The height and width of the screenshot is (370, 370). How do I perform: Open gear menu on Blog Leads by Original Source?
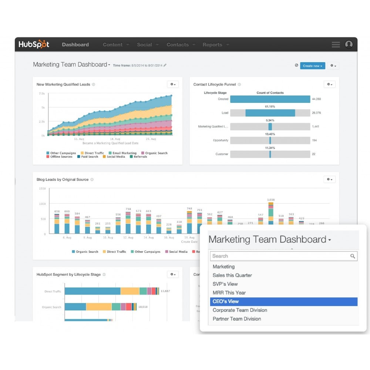click(329, 179)
